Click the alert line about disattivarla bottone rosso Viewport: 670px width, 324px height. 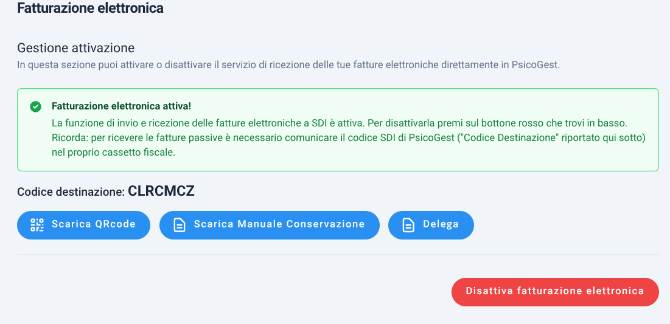coord(340,123)
